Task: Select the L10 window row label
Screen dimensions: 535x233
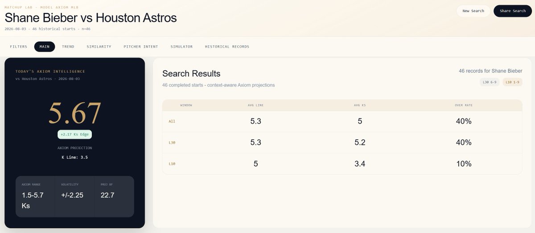Action: (x=172, y=164)
